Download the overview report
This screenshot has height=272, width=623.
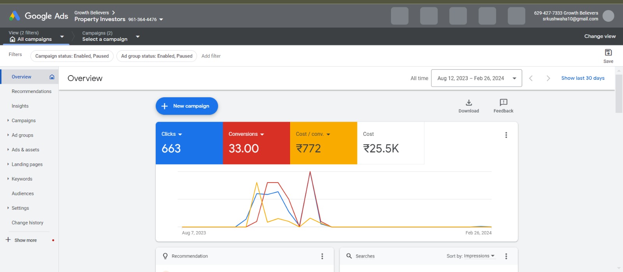click(x=468, y=103)
